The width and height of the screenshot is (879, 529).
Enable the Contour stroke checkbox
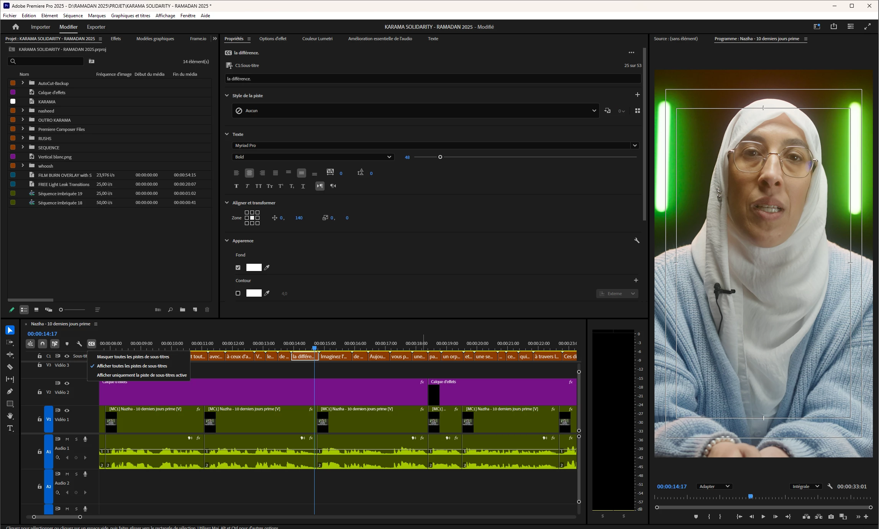(x=238, y=293)
